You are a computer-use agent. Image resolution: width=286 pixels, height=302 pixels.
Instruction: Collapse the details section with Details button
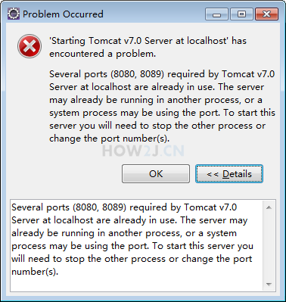coord(229,174)
